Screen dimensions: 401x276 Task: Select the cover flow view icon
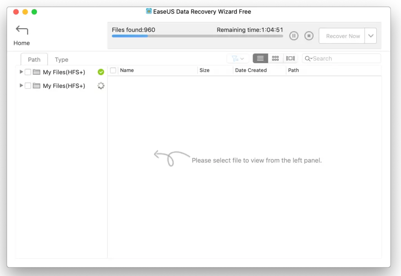[290, 58]
